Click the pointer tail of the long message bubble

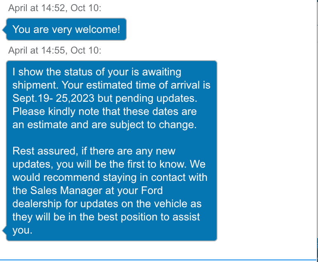4,229
